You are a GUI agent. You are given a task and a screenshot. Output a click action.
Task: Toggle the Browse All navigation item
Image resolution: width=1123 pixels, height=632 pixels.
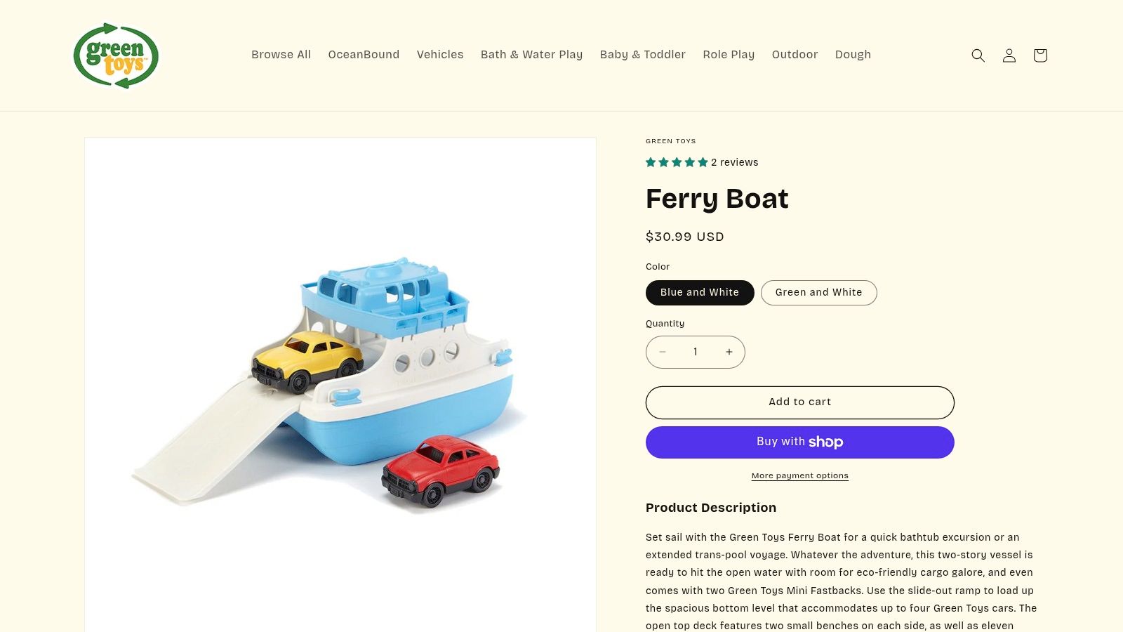click(281, 54)
